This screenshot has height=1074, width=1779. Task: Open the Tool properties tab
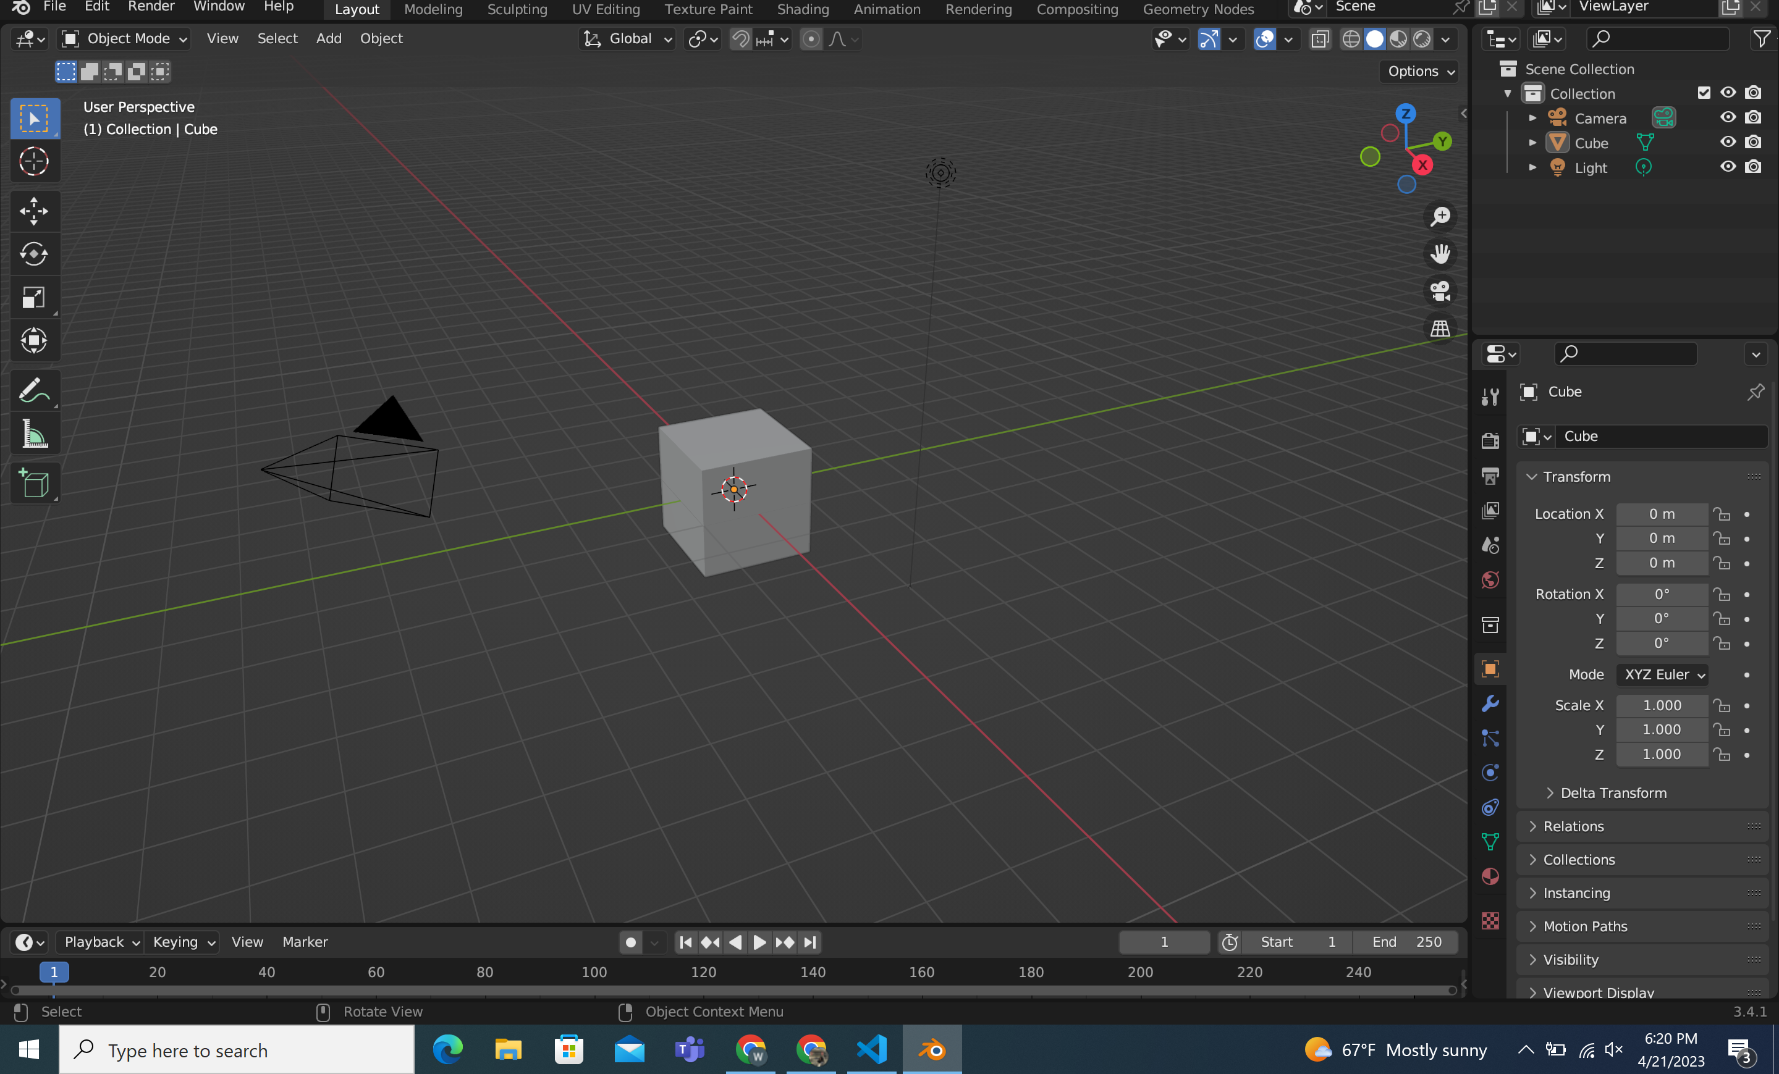click(1489, 396)
